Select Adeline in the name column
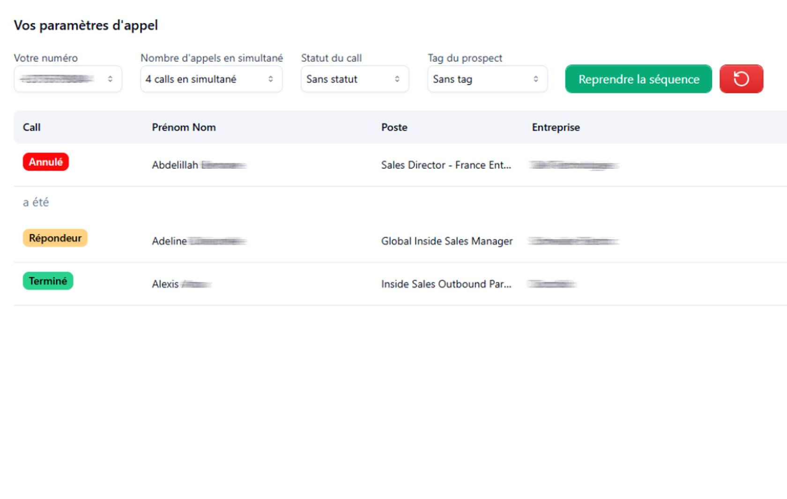The height and width of the screenshot is (499, 787). 169,241
